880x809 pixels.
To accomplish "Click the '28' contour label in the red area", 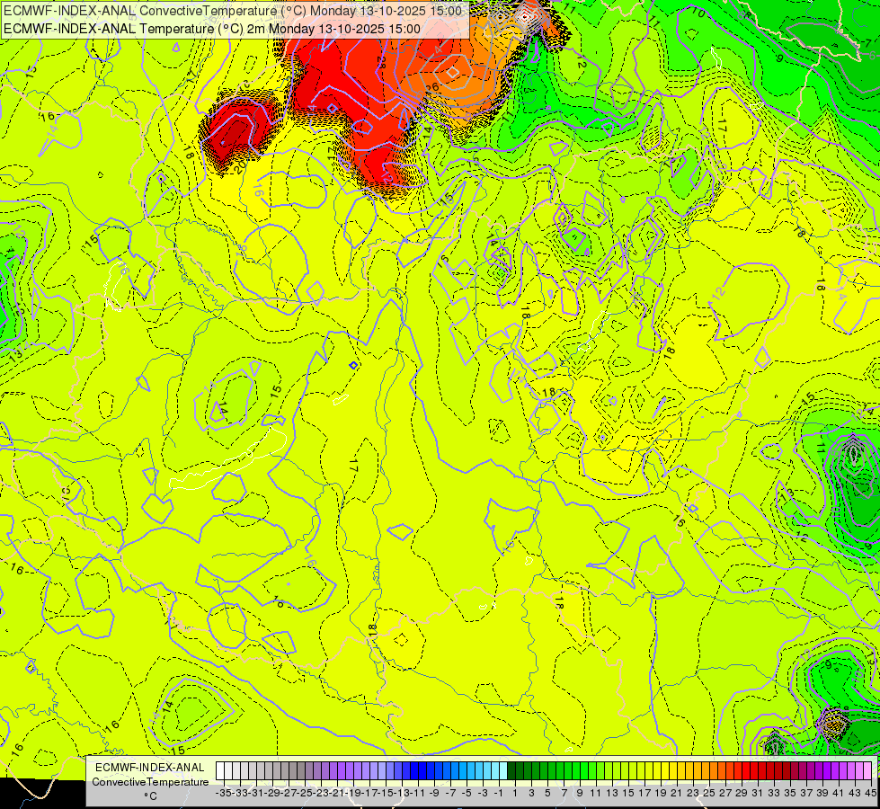I will (382, 62).
